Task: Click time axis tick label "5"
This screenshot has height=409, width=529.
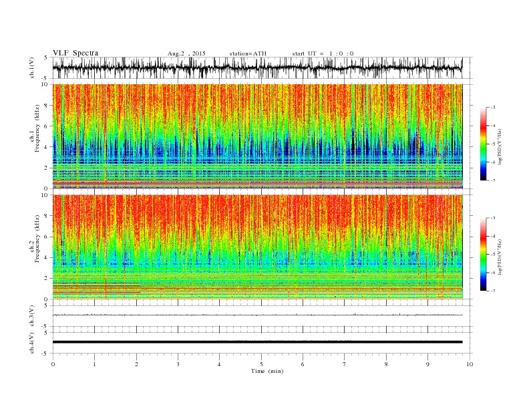Action: pyautogui.click(x=261, y=364)
